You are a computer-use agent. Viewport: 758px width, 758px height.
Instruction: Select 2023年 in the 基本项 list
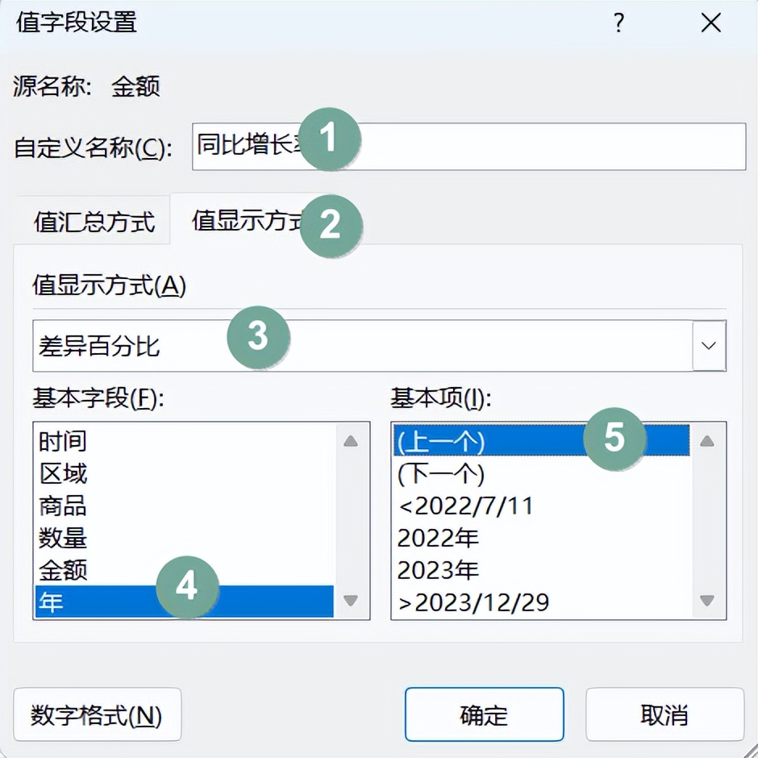pyautogui.click(x=484, y=570)
